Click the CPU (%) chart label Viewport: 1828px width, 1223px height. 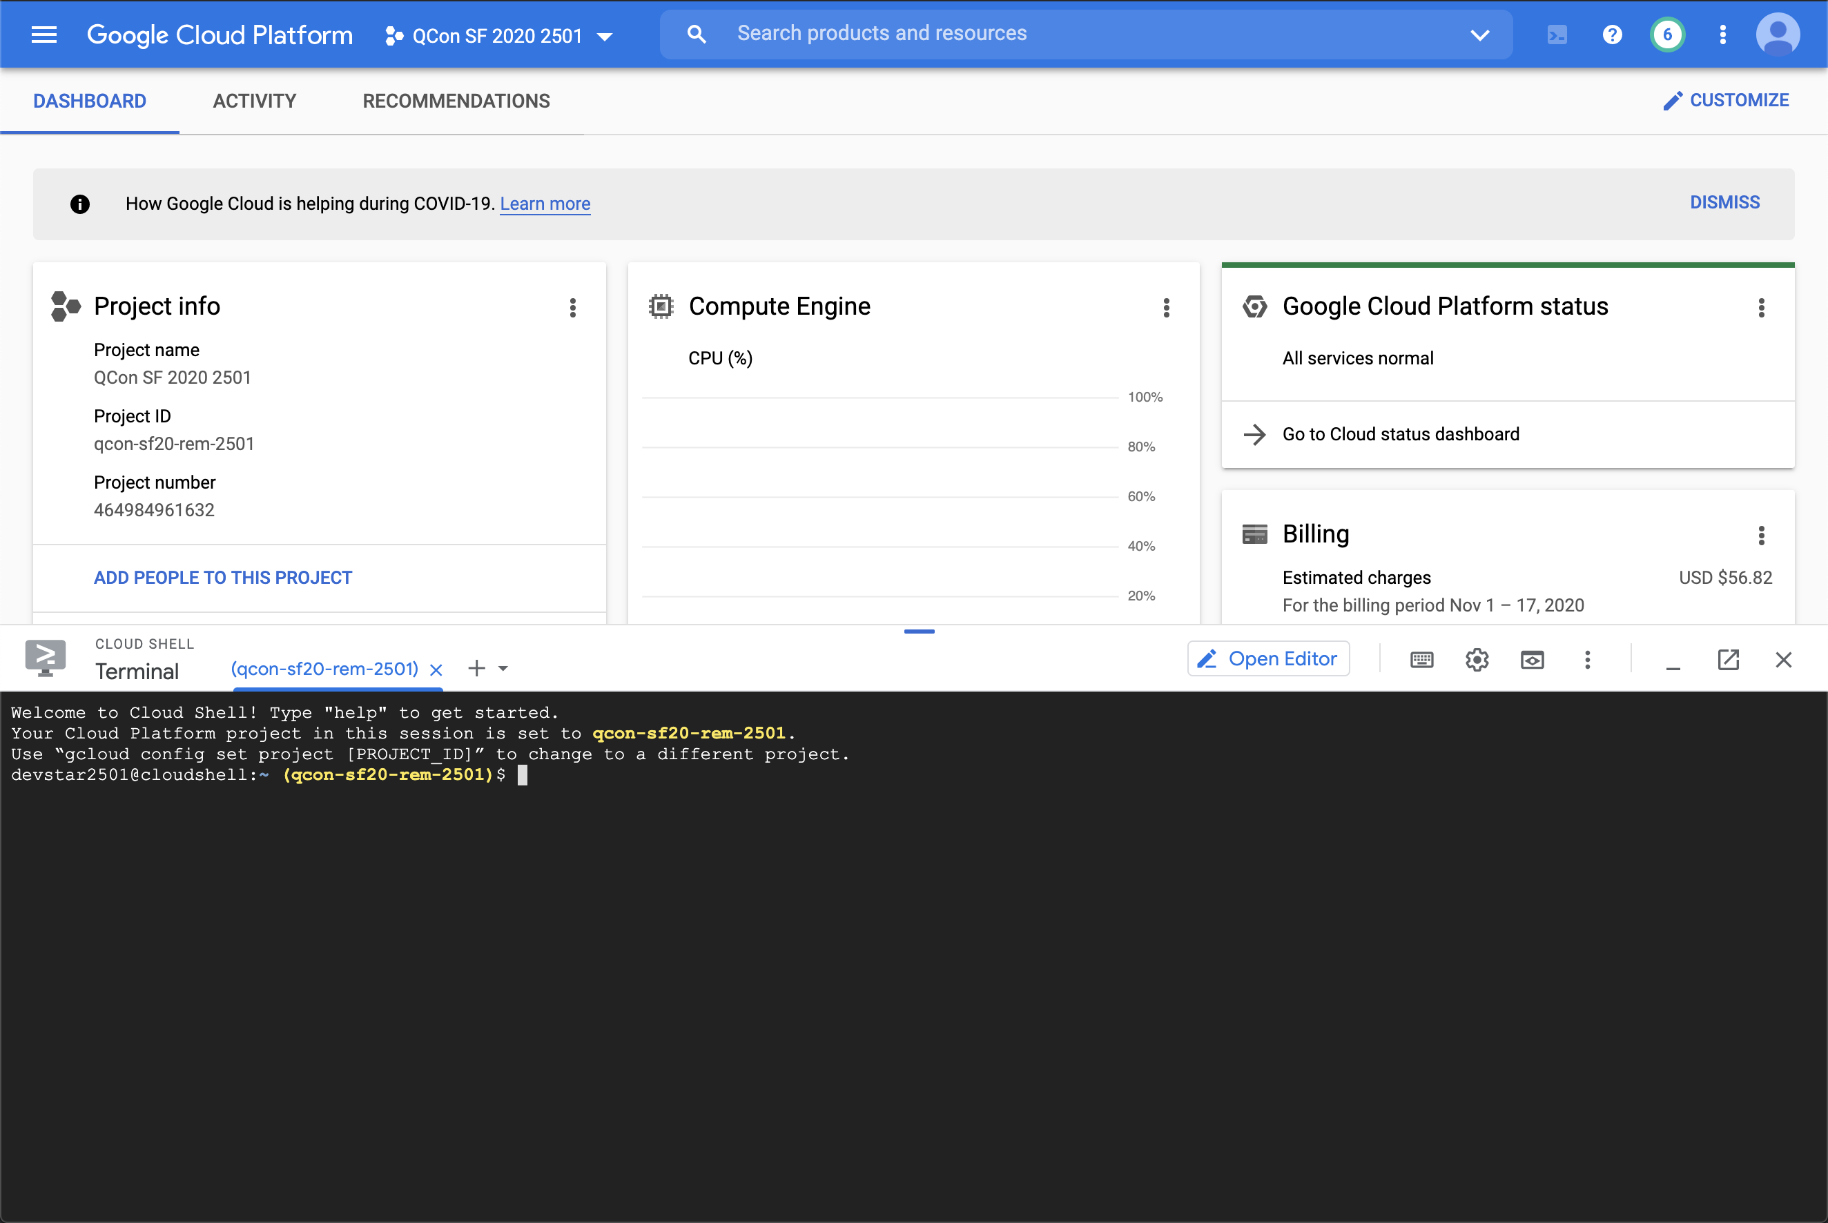(720, 359)
